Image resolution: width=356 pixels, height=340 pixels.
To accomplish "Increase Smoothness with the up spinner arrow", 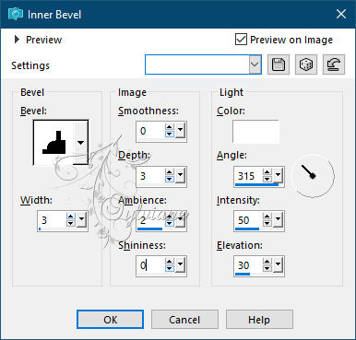I will [170, 127].
